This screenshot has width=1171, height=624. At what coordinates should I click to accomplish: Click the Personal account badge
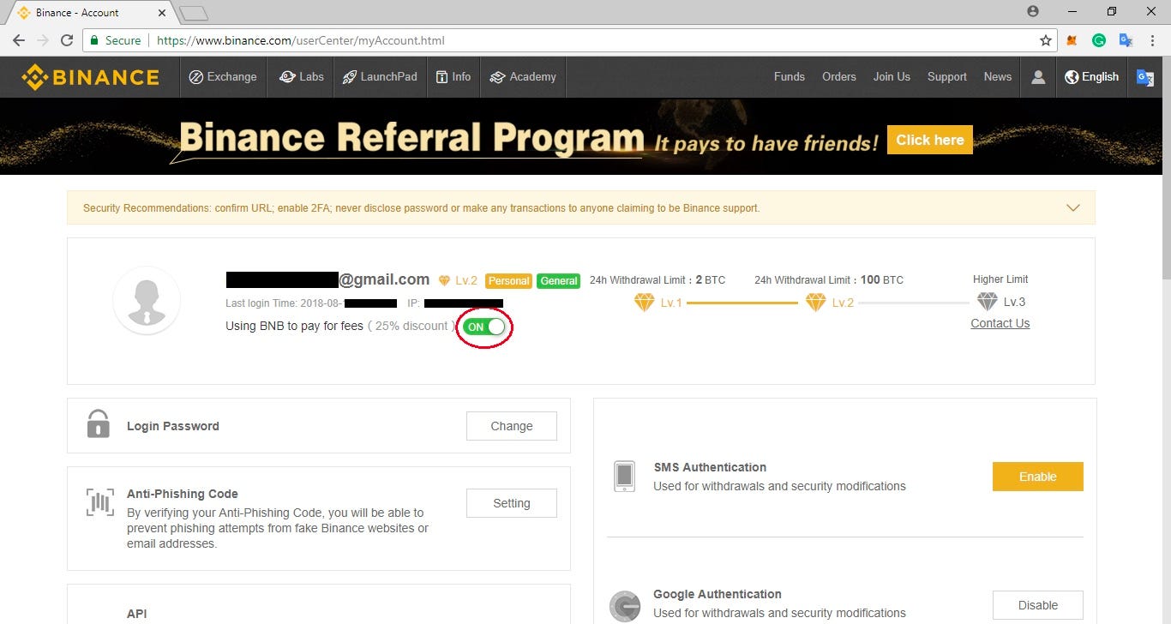point(508,280)
